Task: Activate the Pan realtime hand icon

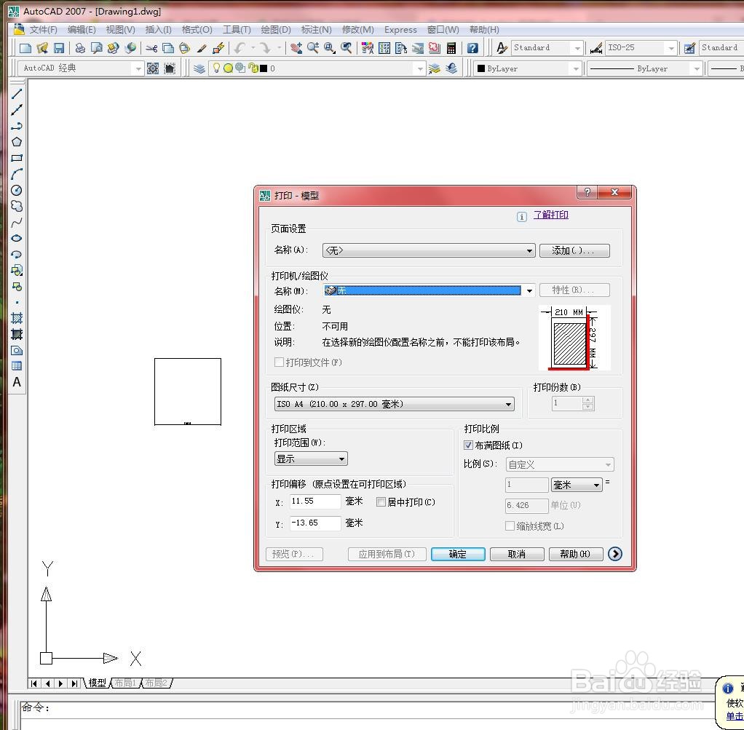Action: click(296, 48)
